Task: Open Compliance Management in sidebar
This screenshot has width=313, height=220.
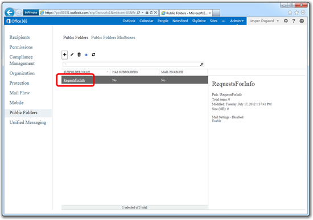Action: point(22,60)
